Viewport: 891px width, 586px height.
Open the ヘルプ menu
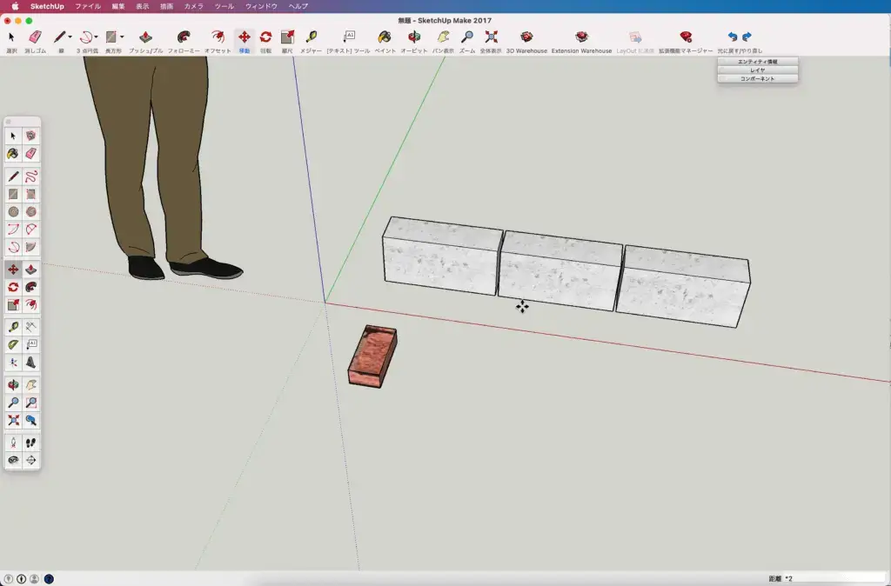pyautogui.click(x=298, y=6)
